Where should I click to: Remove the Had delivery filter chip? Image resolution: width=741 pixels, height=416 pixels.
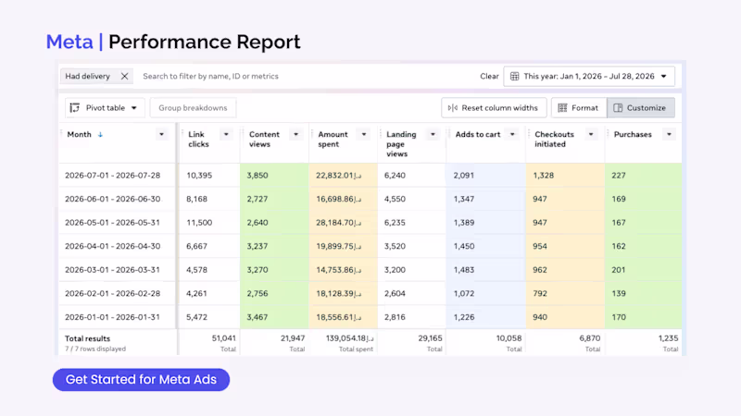pos(124,76)
